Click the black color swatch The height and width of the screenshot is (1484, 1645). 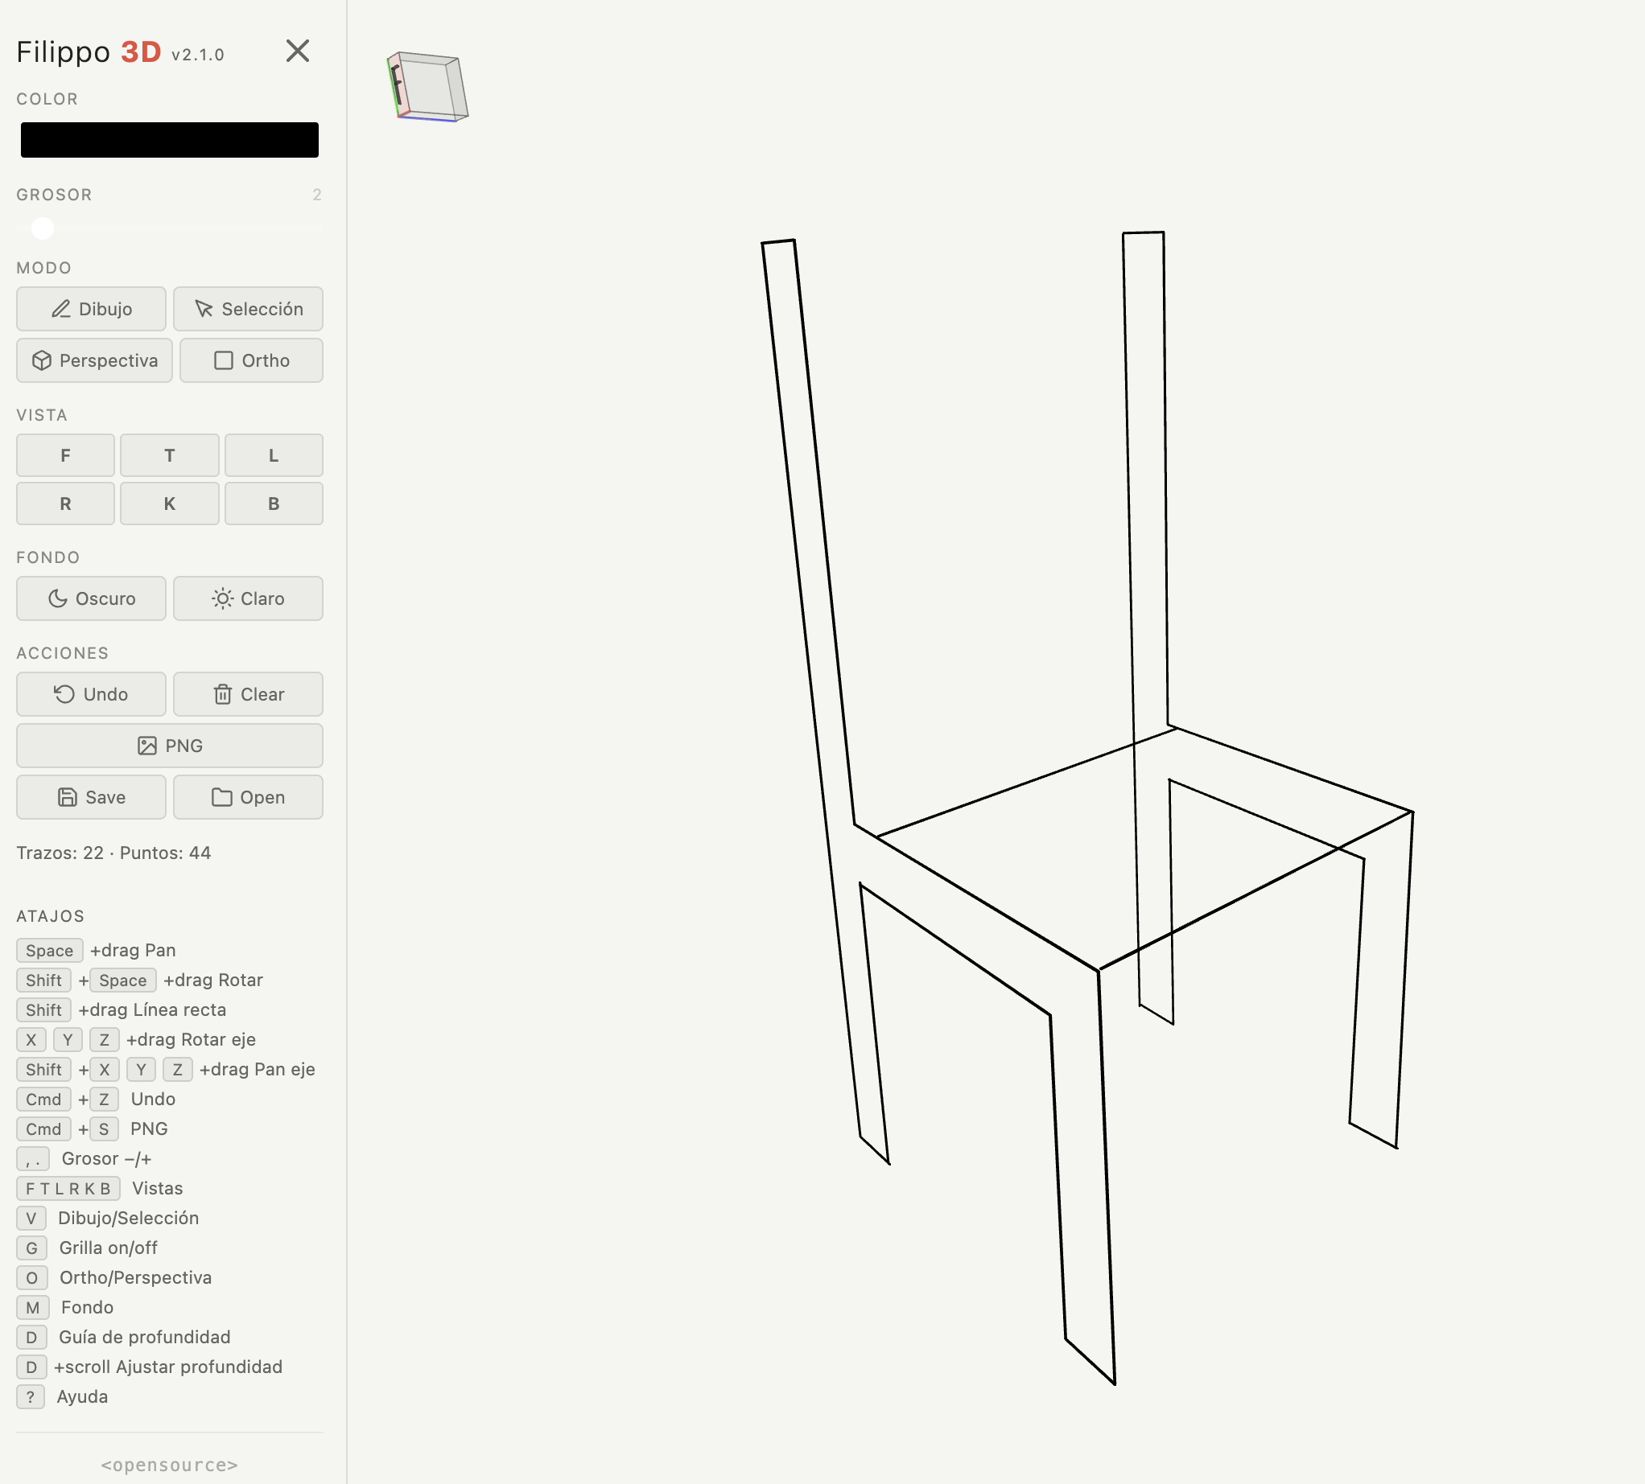[169, 140]
